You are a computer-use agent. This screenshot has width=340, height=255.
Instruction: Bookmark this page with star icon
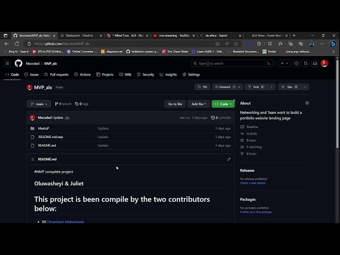(x=236, y=44)
